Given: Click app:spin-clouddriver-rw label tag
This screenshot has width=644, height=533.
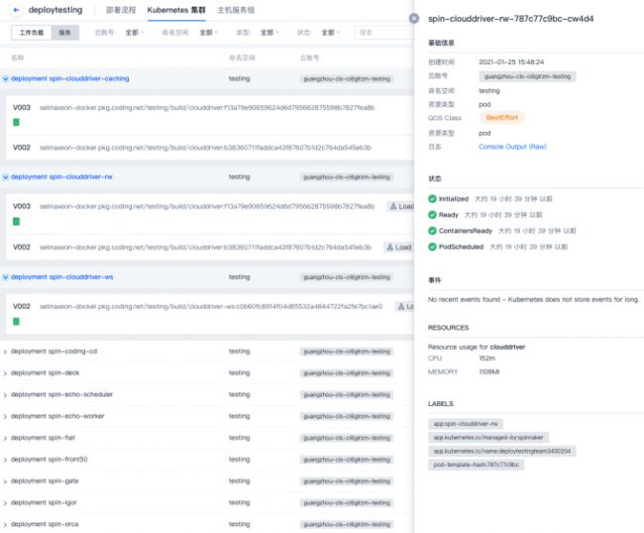Looking at the screenshot, I should pyautogui.click(x=466, y=424).
